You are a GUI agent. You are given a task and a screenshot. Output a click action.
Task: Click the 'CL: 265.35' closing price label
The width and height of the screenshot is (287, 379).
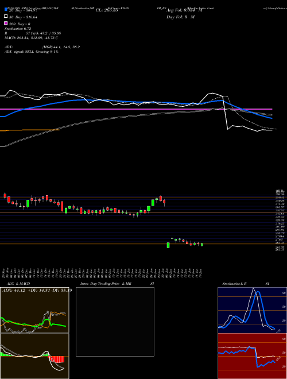click(107, 10)
